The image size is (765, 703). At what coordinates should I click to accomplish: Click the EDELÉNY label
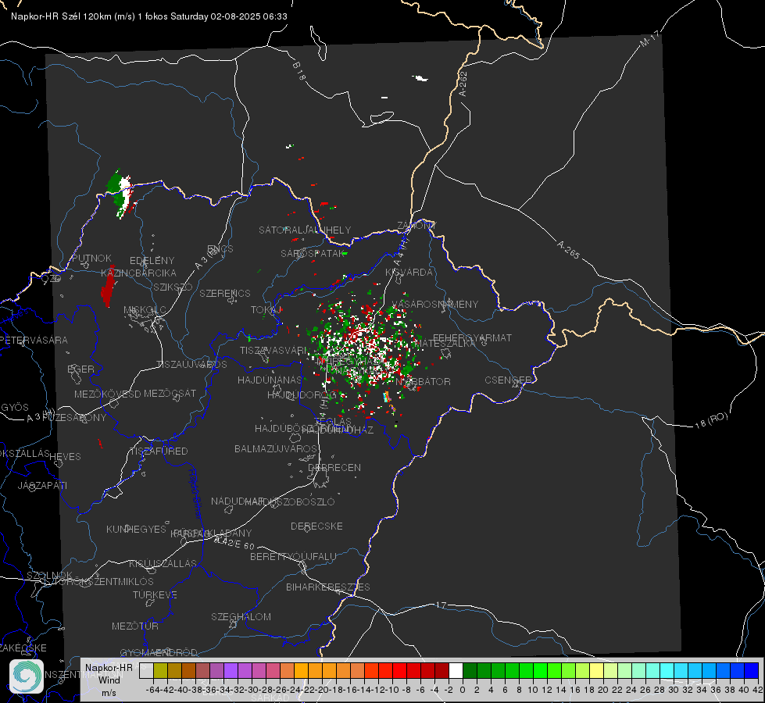coord(152,261)
